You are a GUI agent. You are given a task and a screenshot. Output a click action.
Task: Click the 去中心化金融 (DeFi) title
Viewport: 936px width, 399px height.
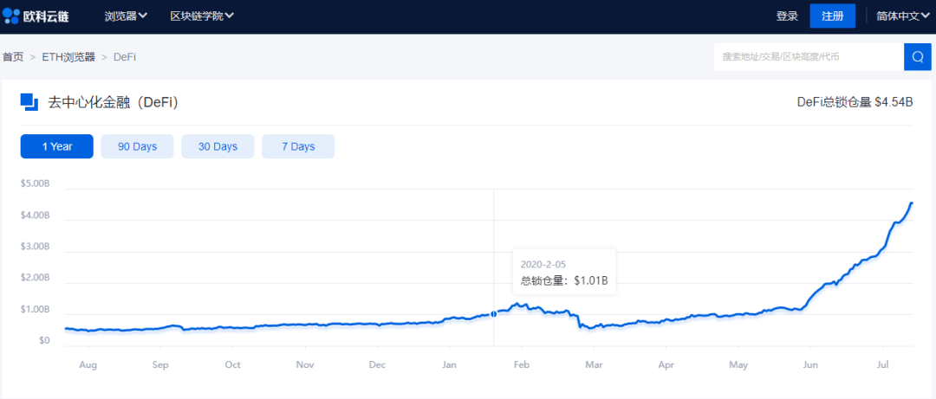pos(113,102)
